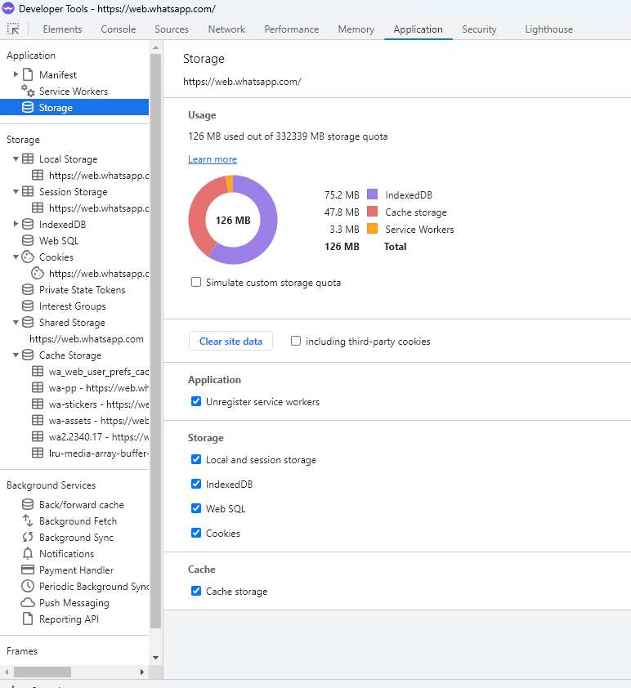Image resolution: width=631 pixels, height=688 pixels.
Task: Click the Web SQL database icon
Action: (x=28, y=240)
